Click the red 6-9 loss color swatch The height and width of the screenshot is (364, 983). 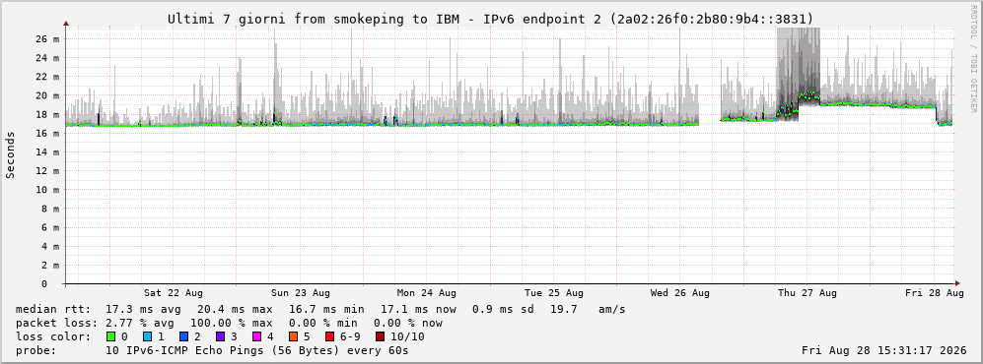pos(328,336)
